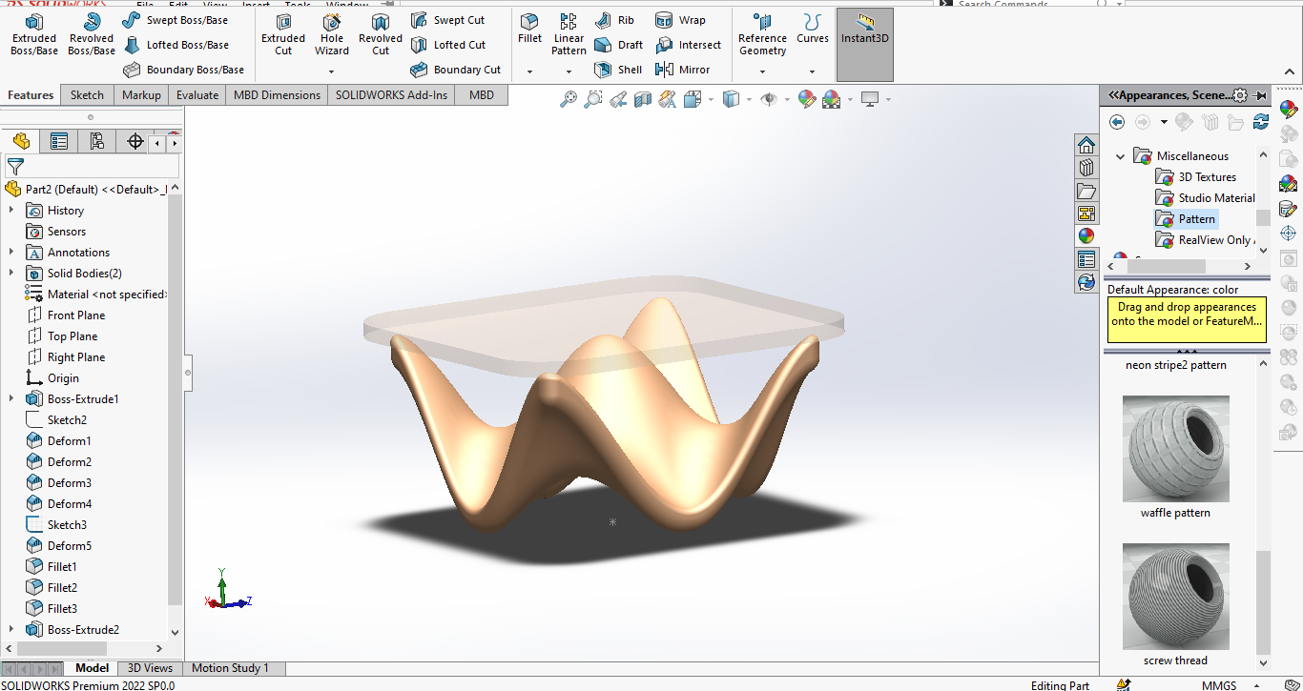Switch to the Sketch tab
Screen dimensions: 1303x691
(87, 95)
